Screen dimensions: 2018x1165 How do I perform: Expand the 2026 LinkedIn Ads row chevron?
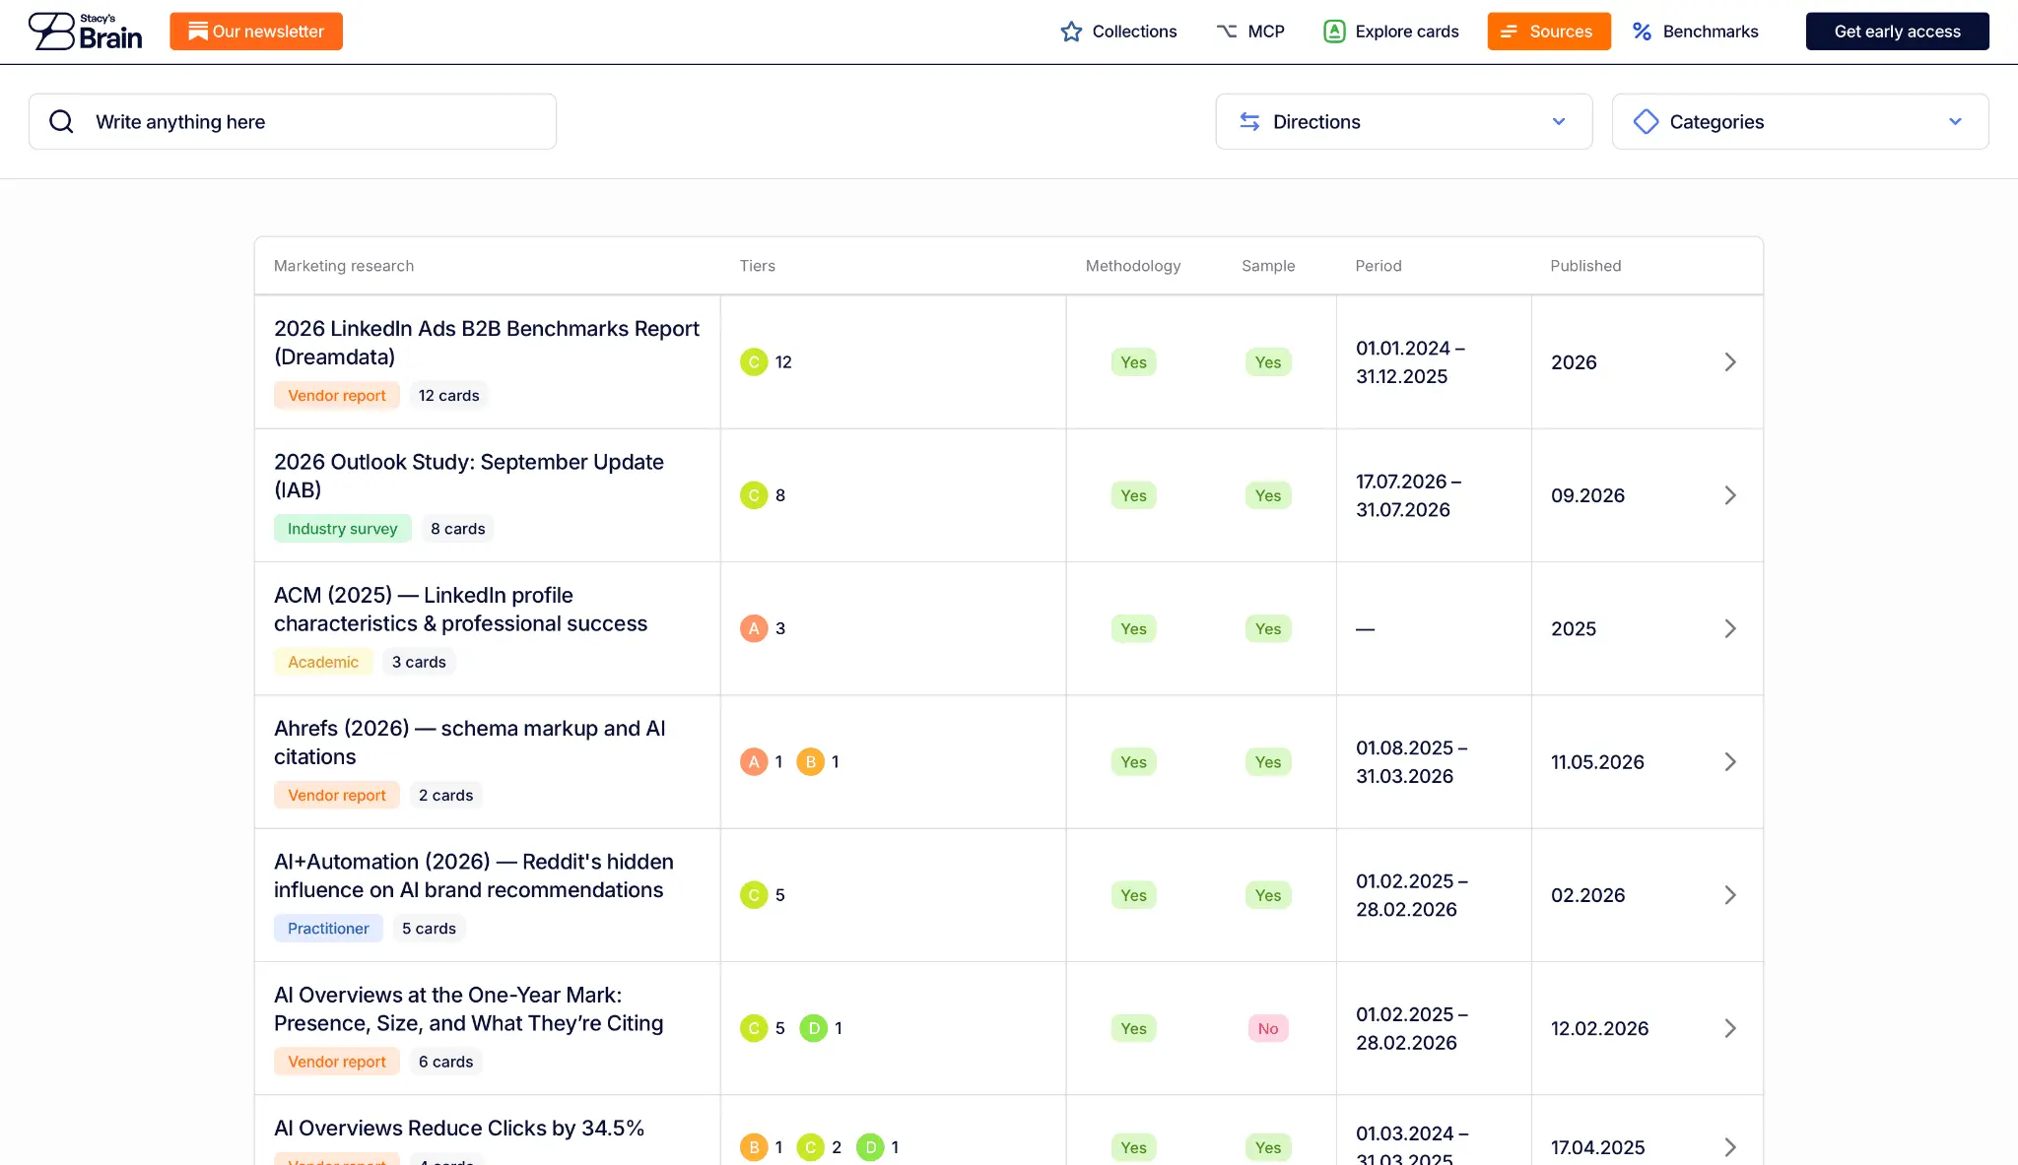(1730, 362)
